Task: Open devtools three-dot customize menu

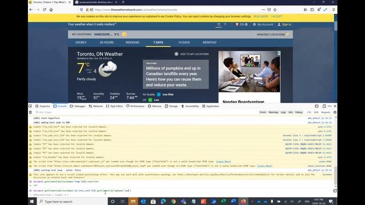Action: pyautogui.click(x=330, y=106)
